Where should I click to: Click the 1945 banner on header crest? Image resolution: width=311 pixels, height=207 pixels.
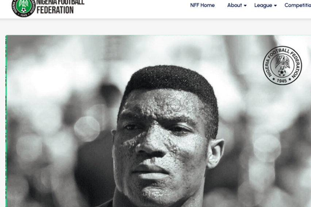tap(24, 15)
